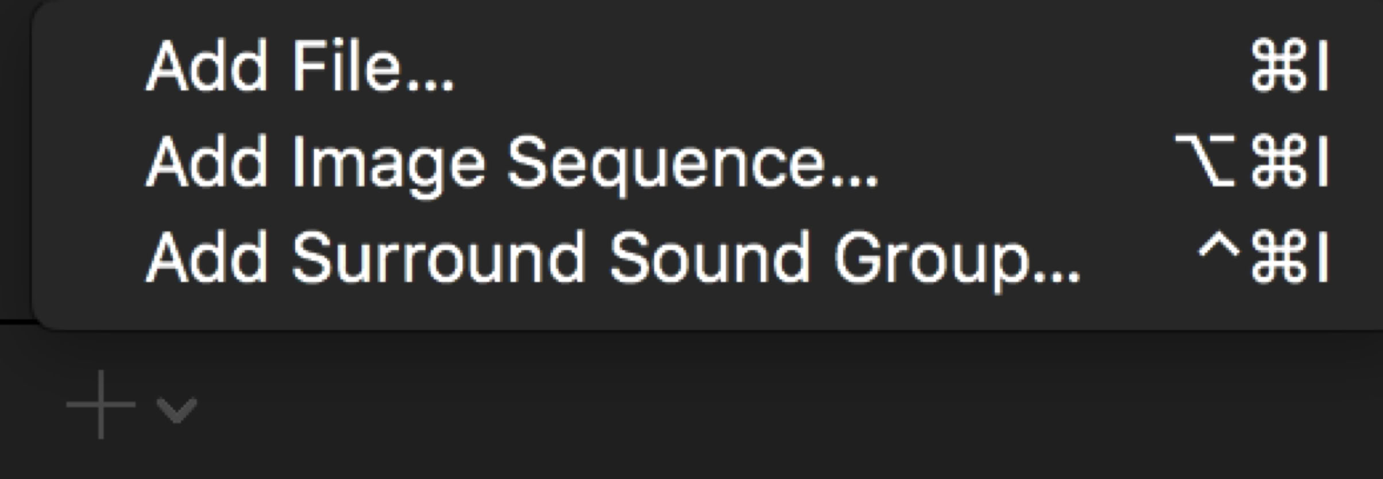Choose Add File… from the menu
The height and width of the screenshot is (479, 1383).
[300, 67]
